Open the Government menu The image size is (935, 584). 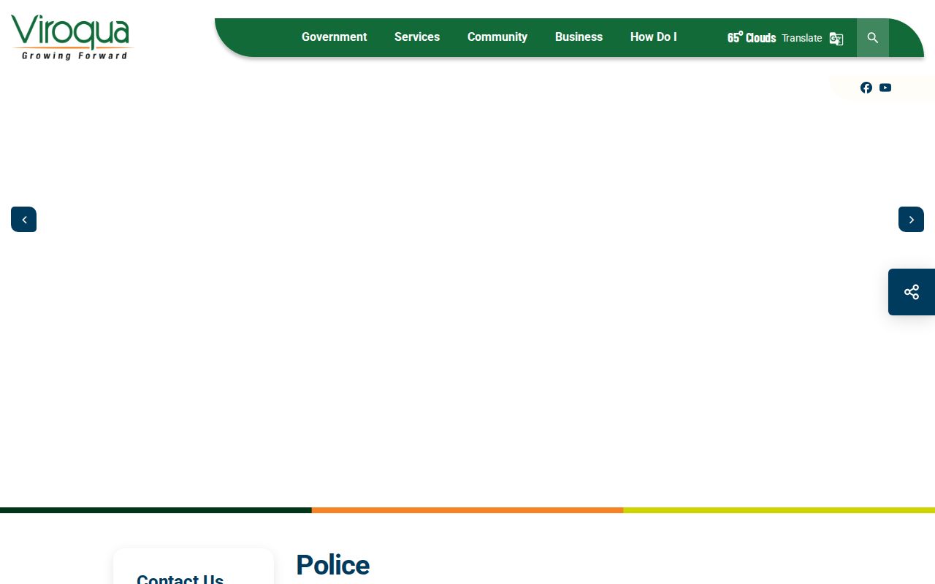[334, 37]
